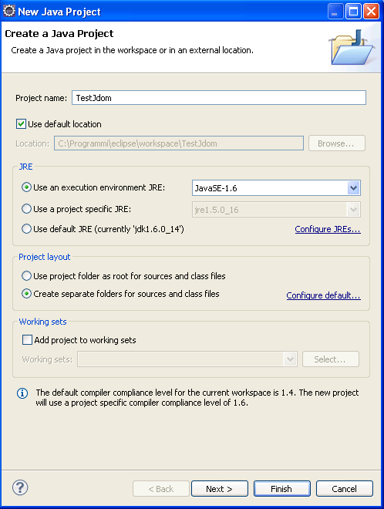Viewport: 384px width, 509px height.
Task: Select Create separate folders radio button
Action: tap(26, 294)
